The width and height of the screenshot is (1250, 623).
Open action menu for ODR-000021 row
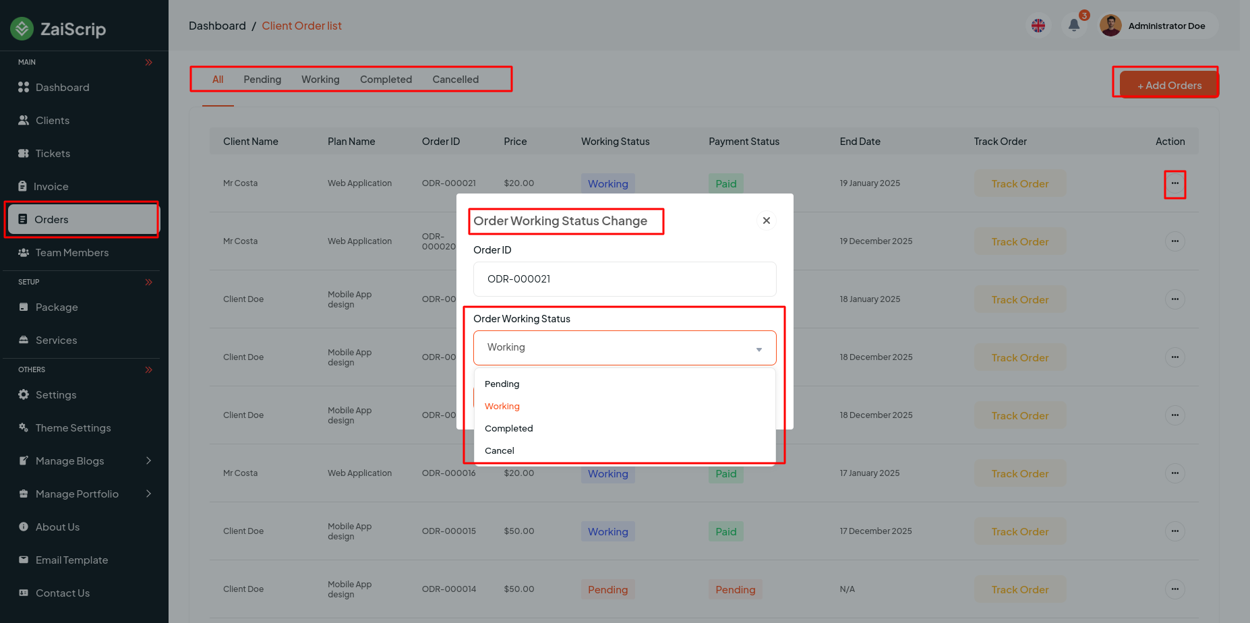1175,183
